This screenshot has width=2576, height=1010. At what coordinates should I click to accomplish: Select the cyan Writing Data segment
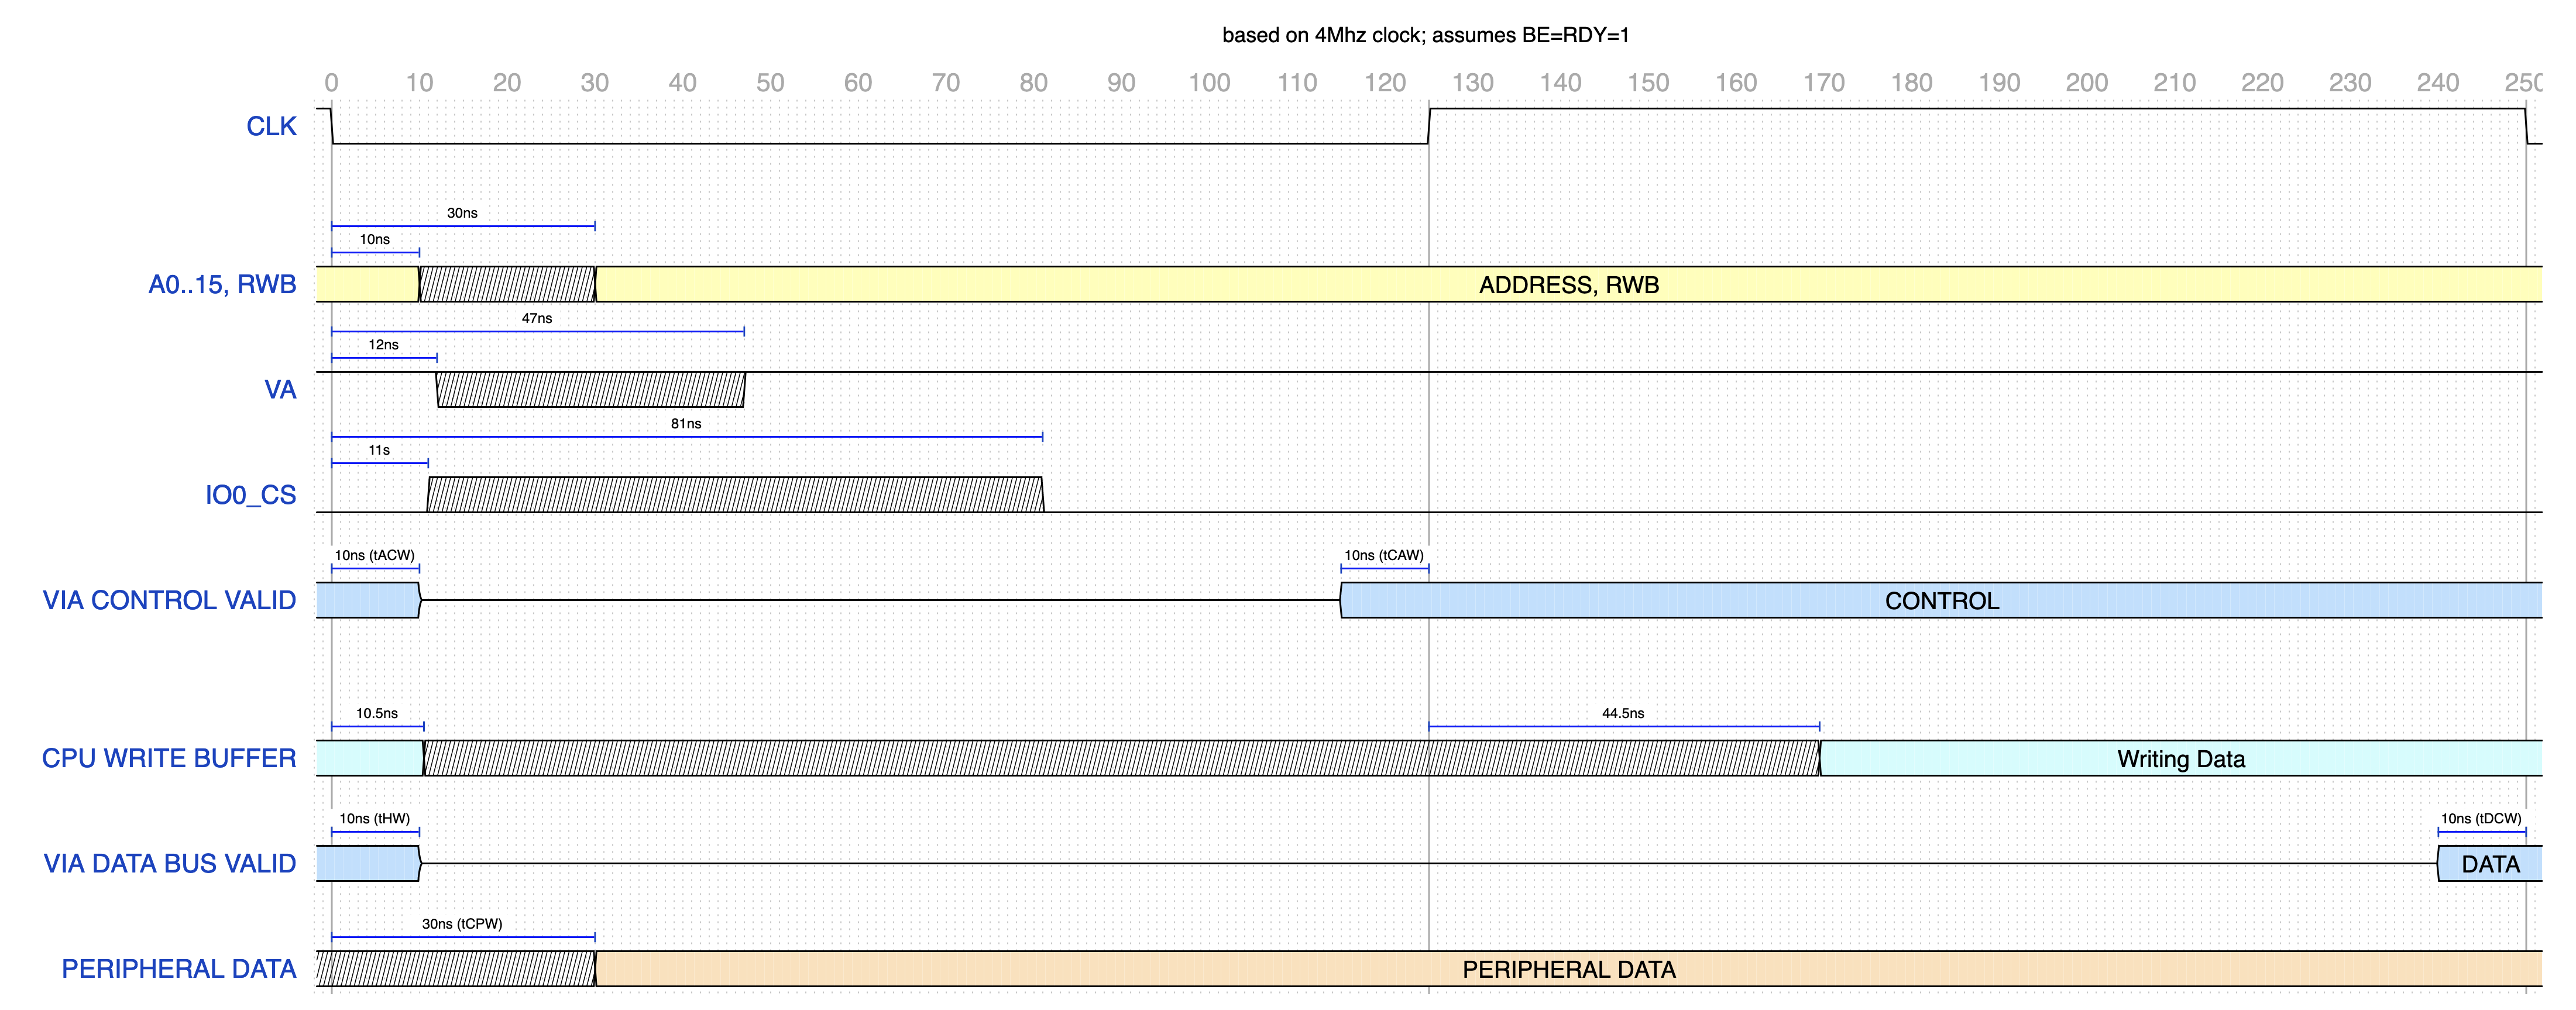[x=2180, y=759]
